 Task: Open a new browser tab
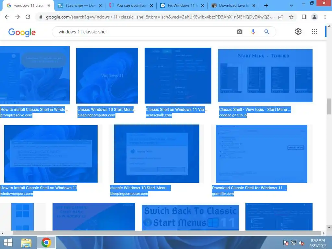266,6
